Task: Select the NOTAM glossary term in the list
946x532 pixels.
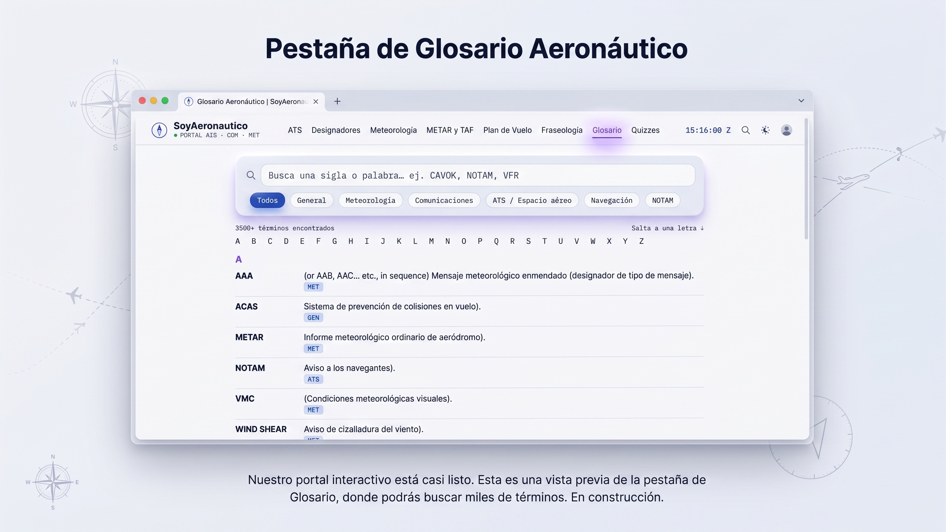Action: pos(250,368)
